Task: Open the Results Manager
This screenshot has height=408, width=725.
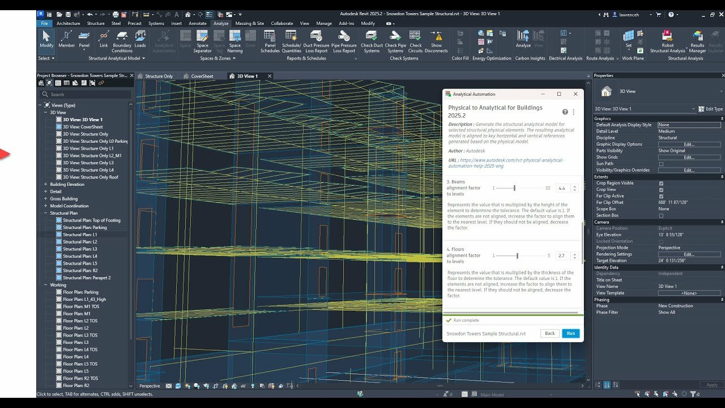Action: tap(697, 42)
